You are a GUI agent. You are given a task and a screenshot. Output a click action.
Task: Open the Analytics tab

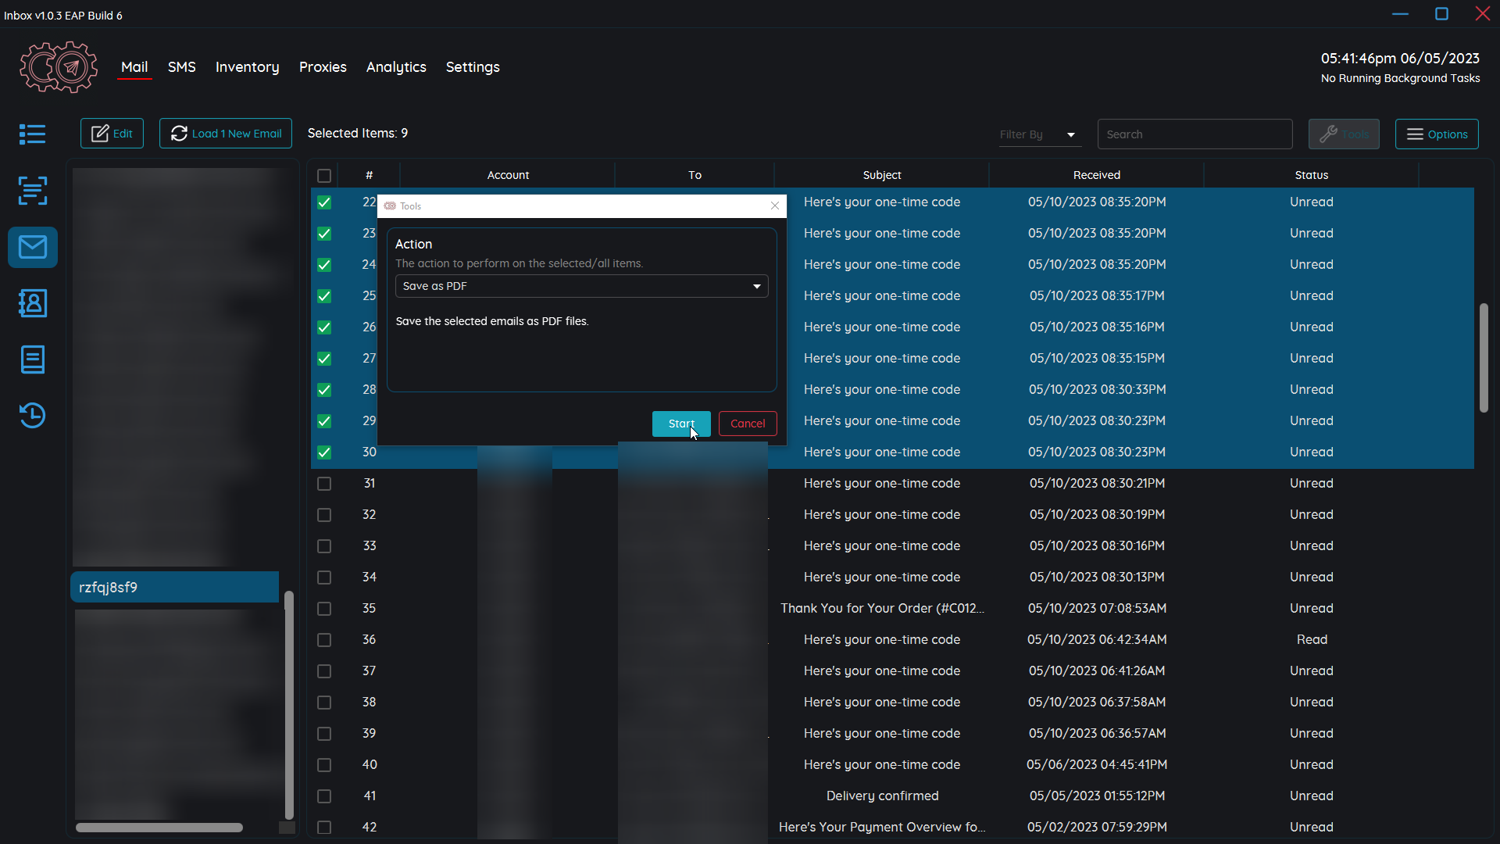[x=396, y=67]
